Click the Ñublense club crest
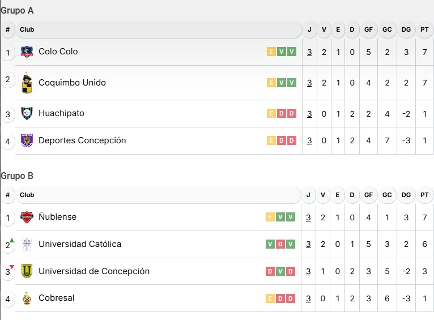Image resolution: width=434 pixels, height=320 pixels. (27, 217)
